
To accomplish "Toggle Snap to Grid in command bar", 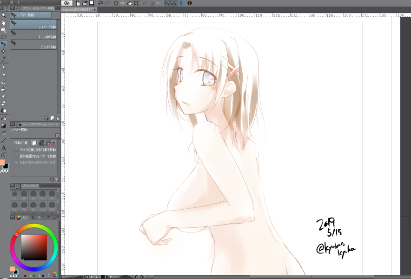I will pyautogui.click(x=180, y=3).
